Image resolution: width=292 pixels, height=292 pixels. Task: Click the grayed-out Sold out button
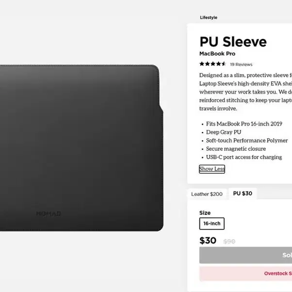click(245, 255)
